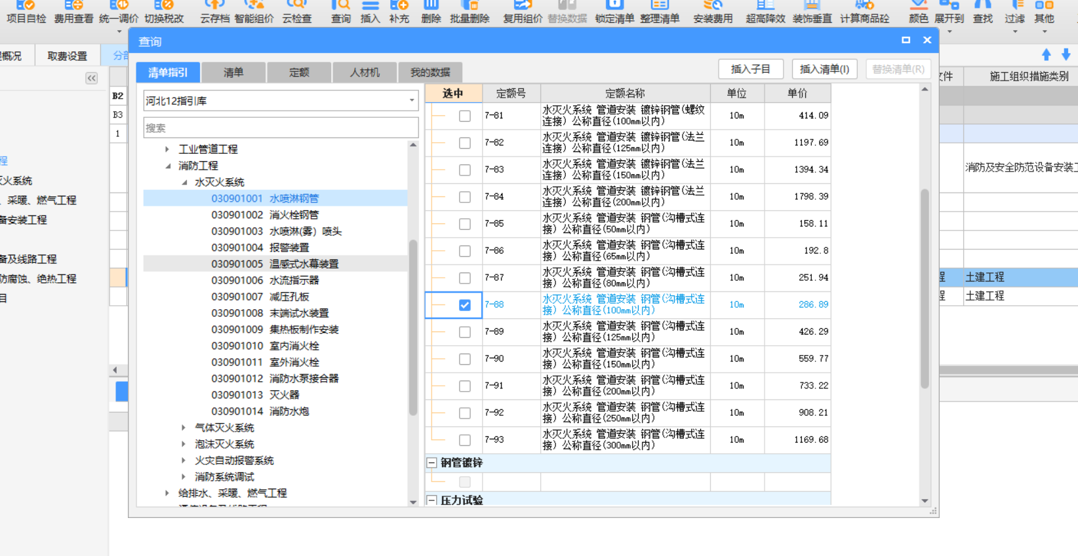This screenshot has height=556, width=1078.
Task: Collapse left panel with double-chevron icon
Action: click(92, 78)
